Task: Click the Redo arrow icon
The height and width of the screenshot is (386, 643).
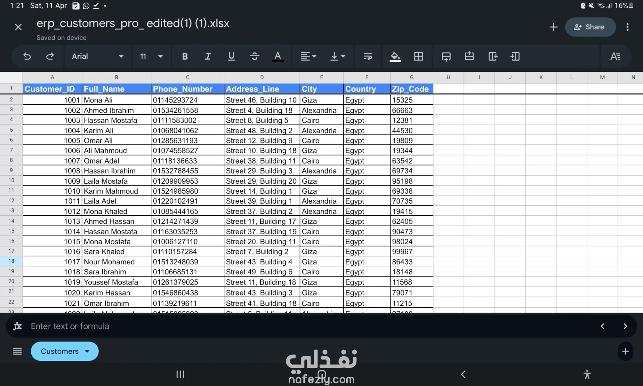Action: click(x=50, y=56)
